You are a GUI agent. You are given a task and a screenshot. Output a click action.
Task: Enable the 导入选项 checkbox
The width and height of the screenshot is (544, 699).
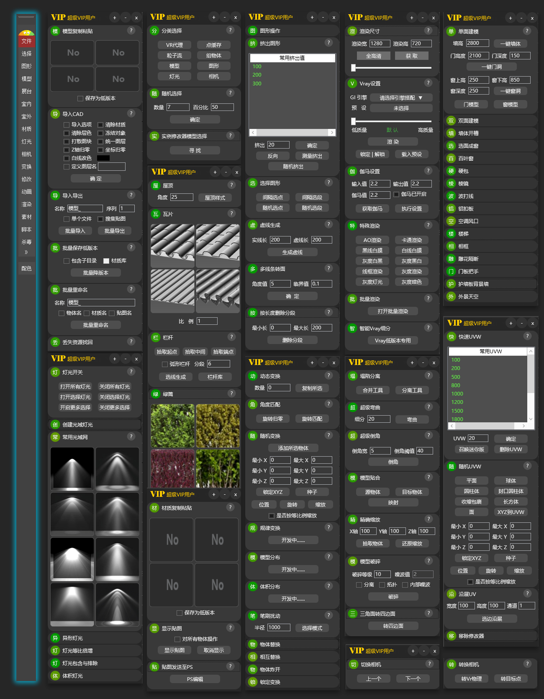click(67, 125)
